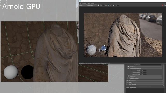Click the icon right of the red stop icon

click(x=164, y=5)
